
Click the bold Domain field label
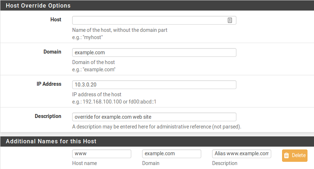tap(52, 52)
